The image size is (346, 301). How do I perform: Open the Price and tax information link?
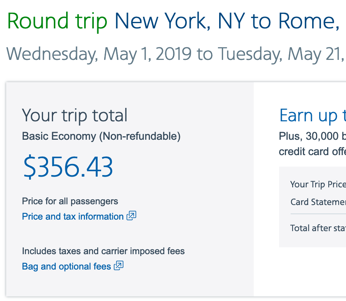pyautogui.click(x=73, y=217)
